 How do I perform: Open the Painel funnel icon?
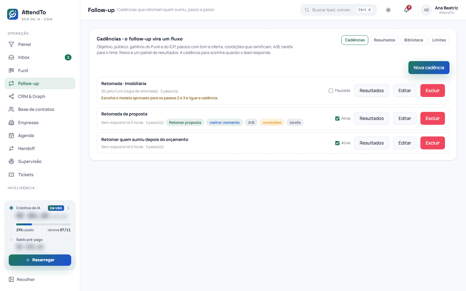(x=11, y=44)
